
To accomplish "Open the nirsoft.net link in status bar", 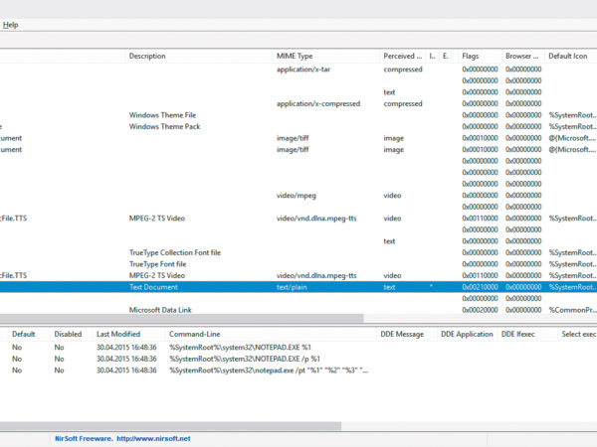I will pyautogui.click(x=152, y=438).
